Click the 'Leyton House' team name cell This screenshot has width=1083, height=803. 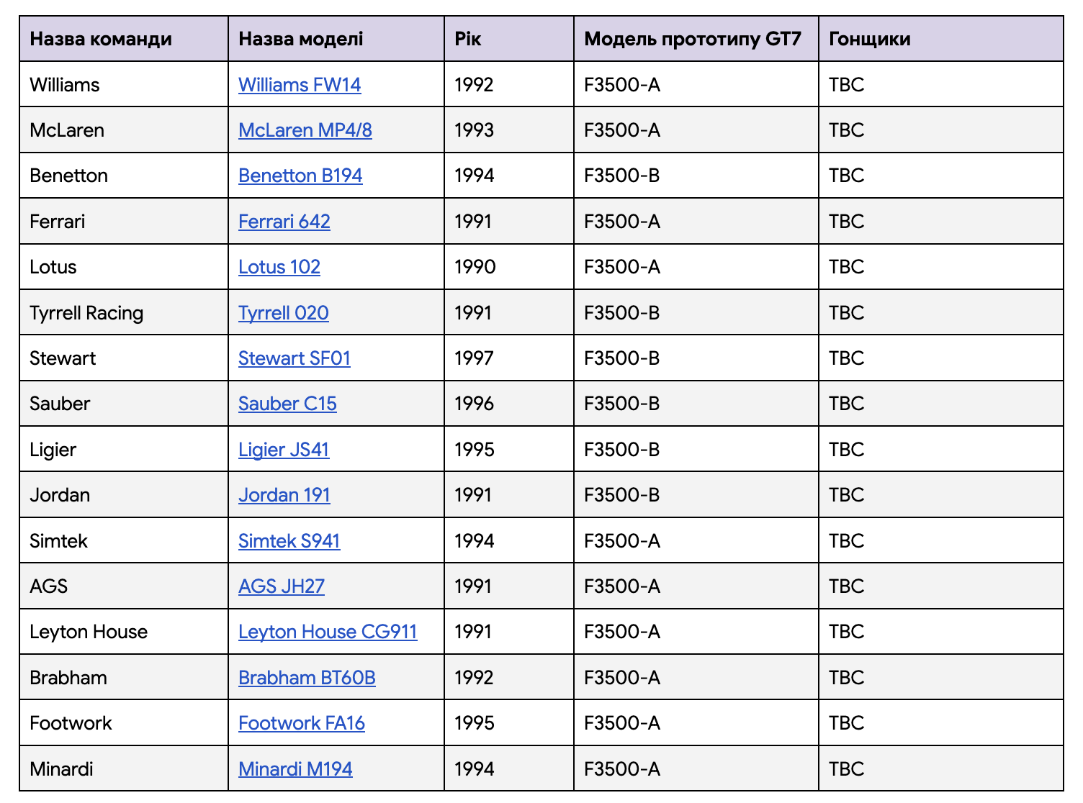click(124, 632)
